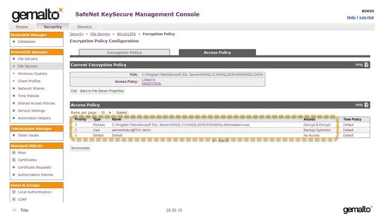This screenshot has width=386, height=217.
Task: Click the Users & Groups section header
Action: [x=36, y=185]
